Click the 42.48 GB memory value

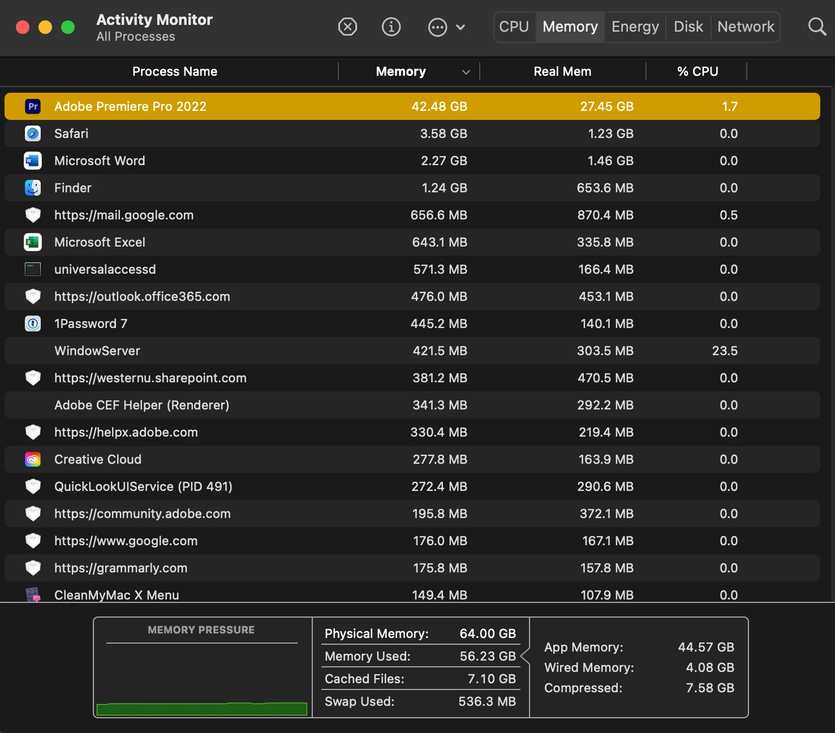pyautogui.click(x=439, y=106)
